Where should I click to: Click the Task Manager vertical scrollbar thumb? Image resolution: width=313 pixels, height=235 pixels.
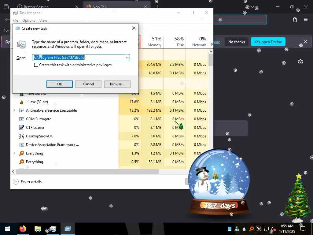tap(211, 60)
